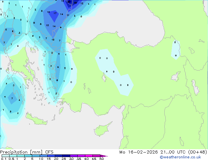Click the 2–5 mm legend swatch
Image resolution: width=208 pixels, height=160 pixels.
tap(28, 156)
